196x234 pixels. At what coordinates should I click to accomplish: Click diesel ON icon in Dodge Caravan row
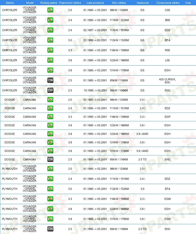click(50, 159)
